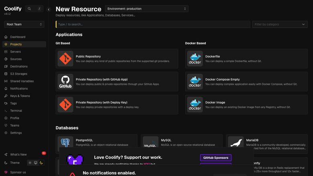Click the search magnifier icon near Coolify logo
This screenshot has height=176, width=313.
[x=29, y=9]
